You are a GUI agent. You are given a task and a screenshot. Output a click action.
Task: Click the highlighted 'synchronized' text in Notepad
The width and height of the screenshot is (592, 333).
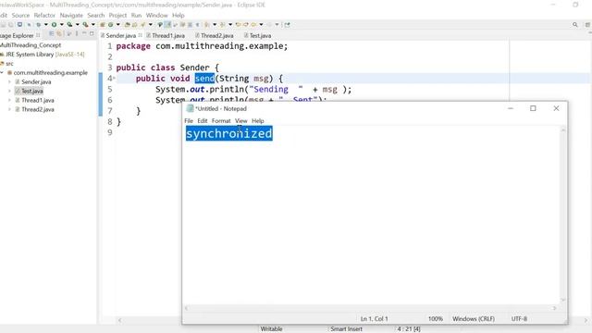coord(229,133)
